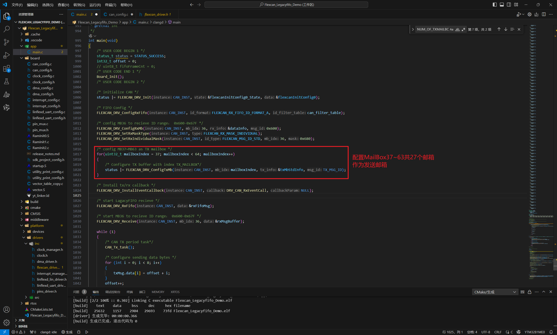The width and height of the screenshot is (557, 335).
Task: Click the Run/Debug play icon in editor toolbar
Action: tap(518, 14)
